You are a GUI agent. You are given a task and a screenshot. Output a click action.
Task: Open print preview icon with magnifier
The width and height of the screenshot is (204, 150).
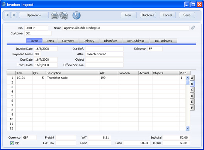(64, 15)
